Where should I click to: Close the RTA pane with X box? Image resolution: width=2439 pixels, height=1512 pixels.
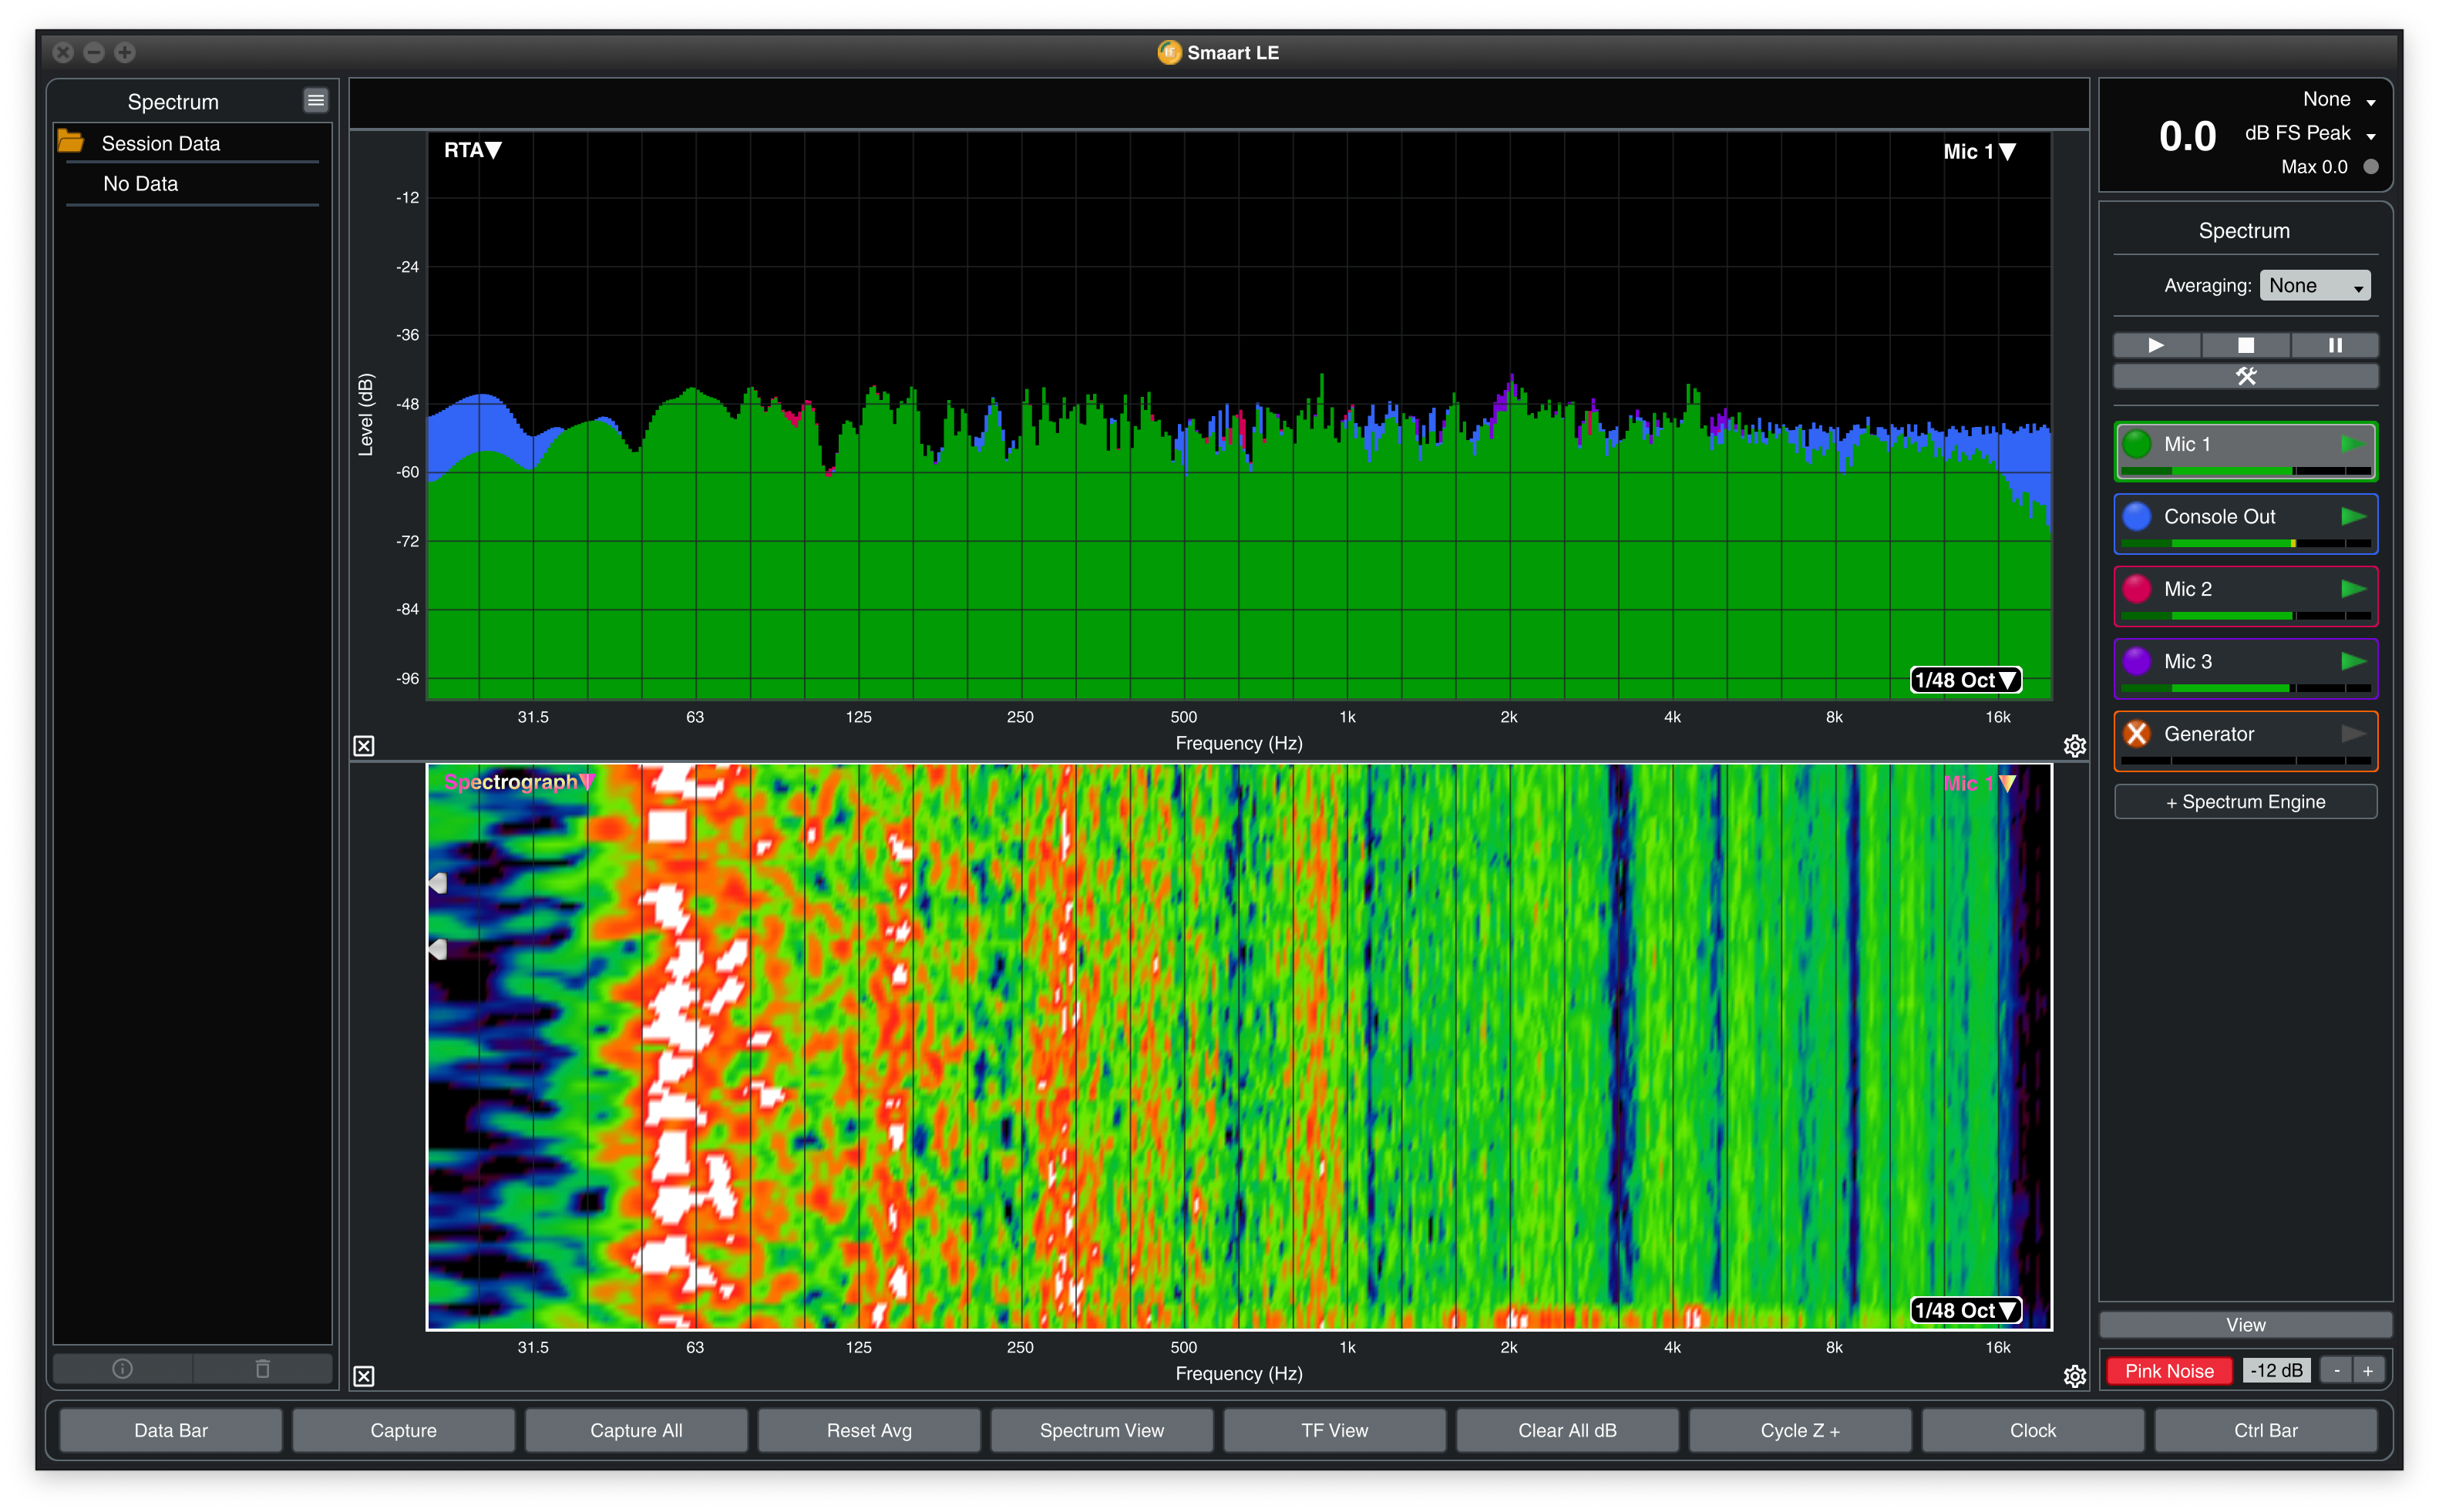click(x=364, y=746)
